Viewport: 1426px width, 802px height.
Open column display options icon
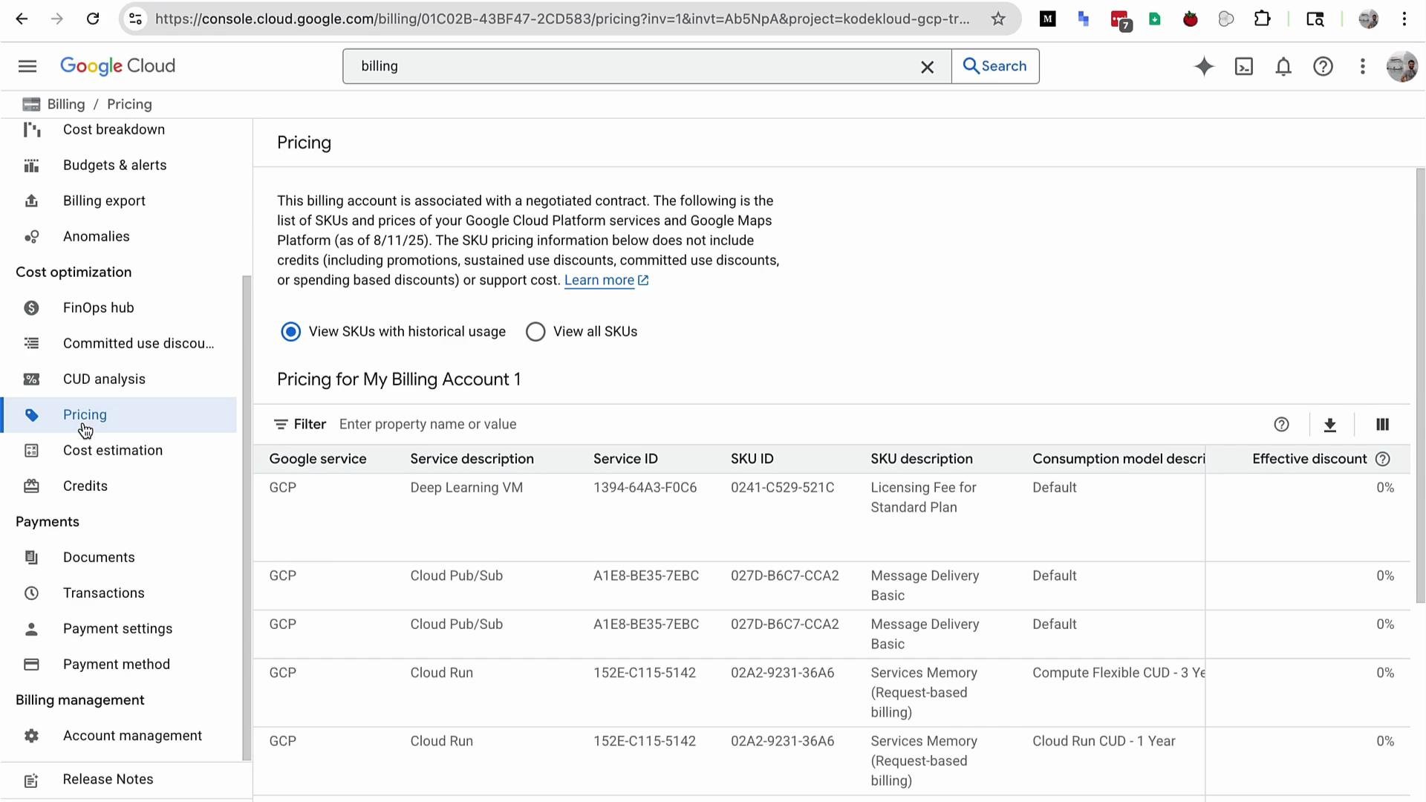click(x=1382, y=425)
